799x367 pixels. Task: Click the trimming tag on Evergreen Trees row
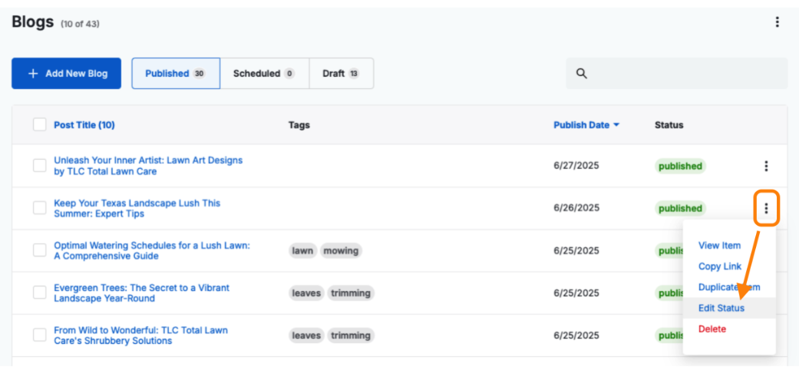coord(351,293)
